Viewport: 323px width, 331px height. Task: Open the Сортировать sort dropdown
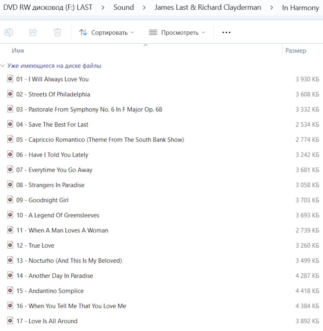click(107, 33)
